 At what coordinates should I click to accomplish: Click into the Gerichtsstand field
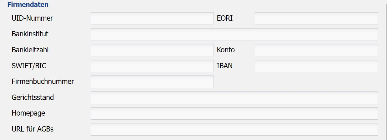coord(234,98)
